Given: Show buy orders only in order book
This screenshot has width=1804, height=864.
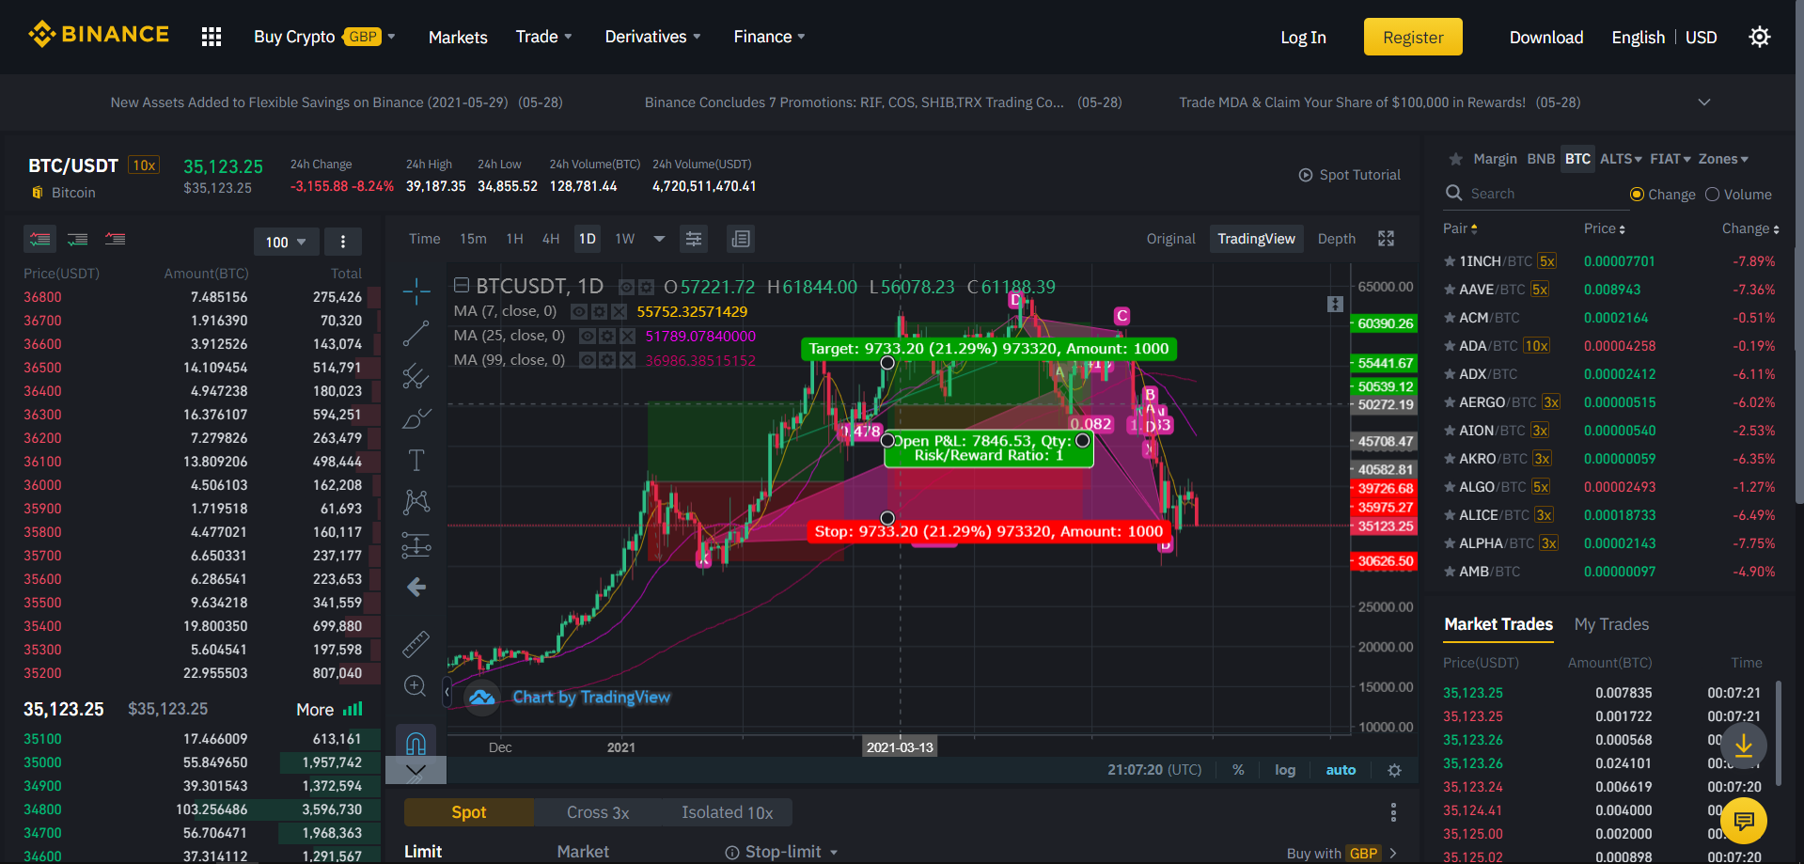Looking at the screenshot, I should pos(78,239).
